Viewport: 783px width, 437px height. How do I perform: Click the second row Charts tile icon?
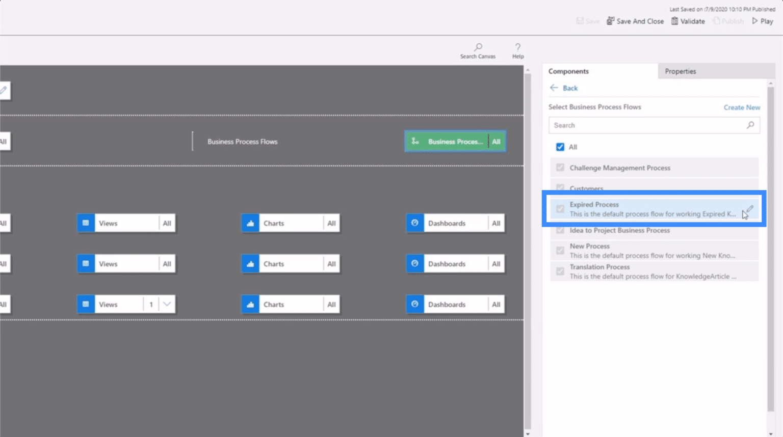click(250, 264)
